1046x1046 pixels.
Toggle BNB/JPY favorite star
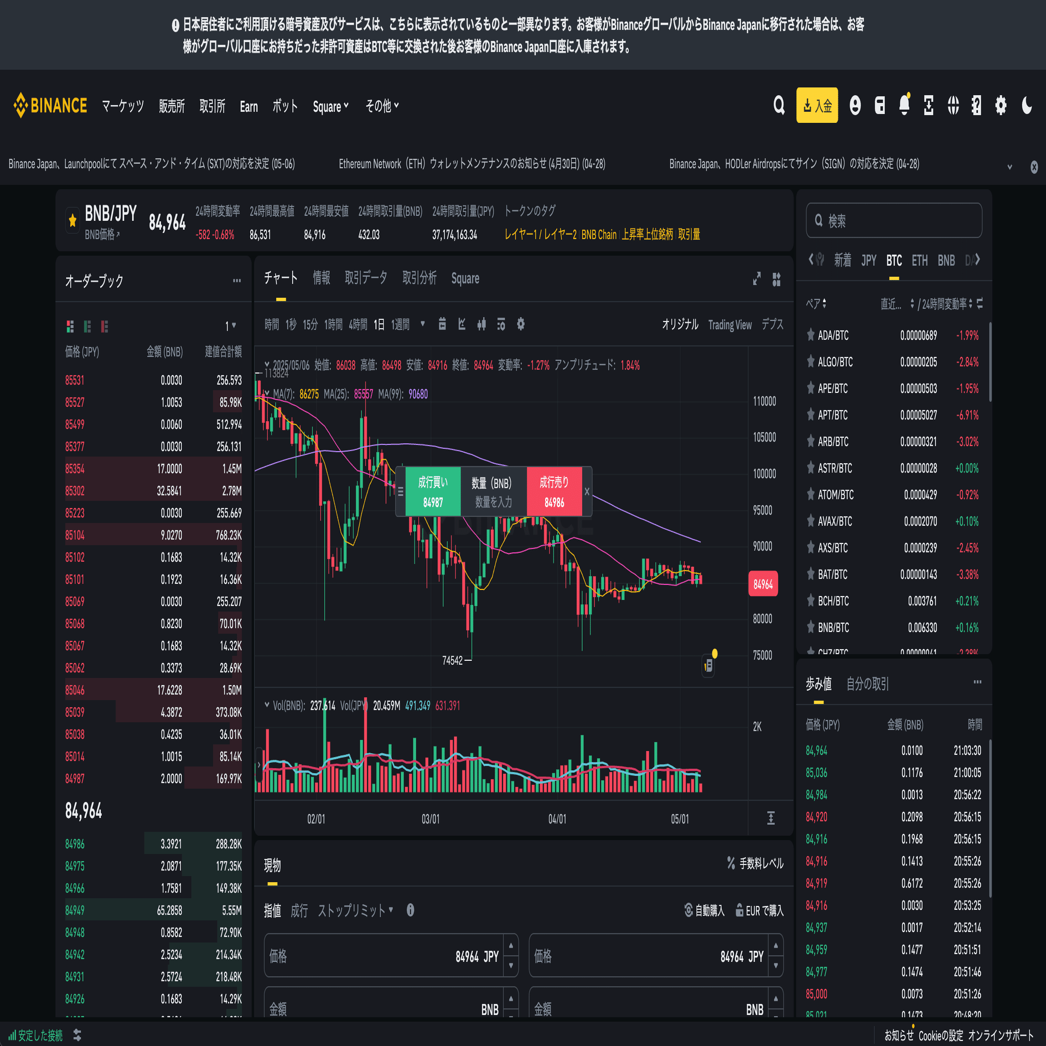(73, 221)
